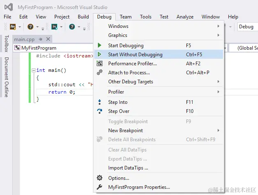
Task: Open the Tools menu
Action: (146, 17)
